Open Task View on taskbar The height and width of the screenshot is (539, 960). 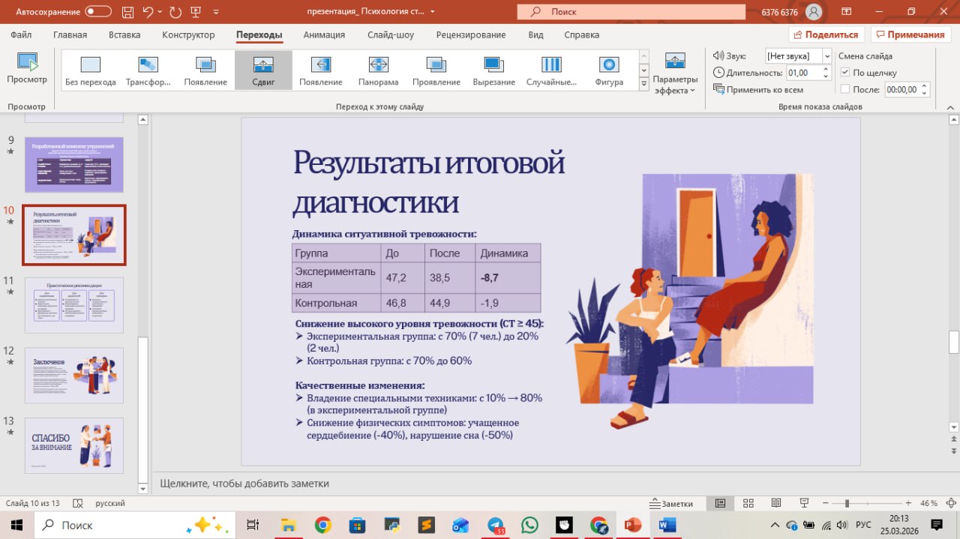[253, 525]
